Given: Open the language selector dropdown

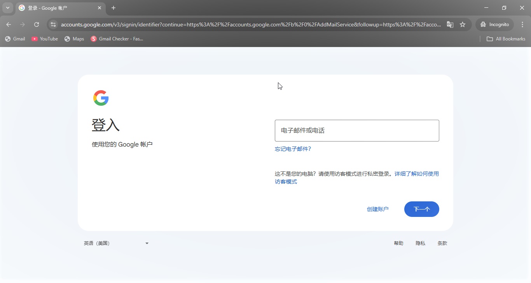Looking at the screenshot, I should [116, 243].
